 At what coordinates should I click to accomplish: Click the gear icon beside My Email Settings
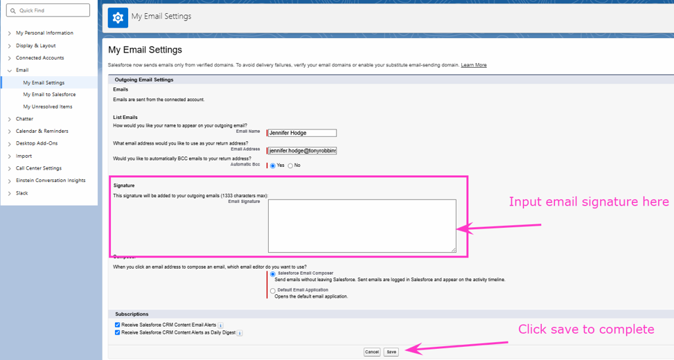118,17
